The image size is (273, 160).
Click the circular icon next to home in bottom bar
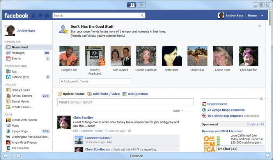point(12,155)
